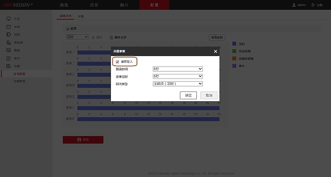331x177 pixels.
Task: Click the 星期日 Sunday schedule bar
Action: [x=148, y=120]
